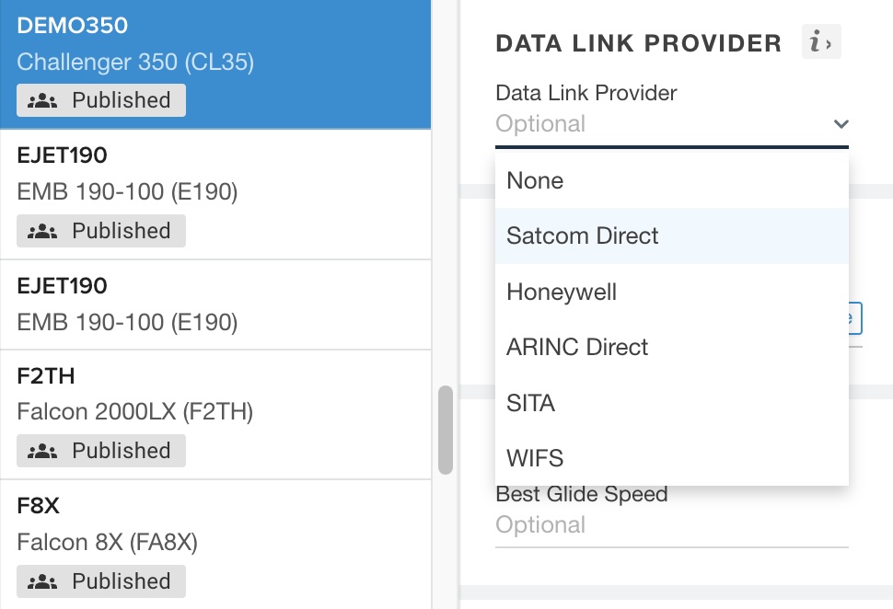Click the people icon in the published EJET190 badge

(43, 231)
